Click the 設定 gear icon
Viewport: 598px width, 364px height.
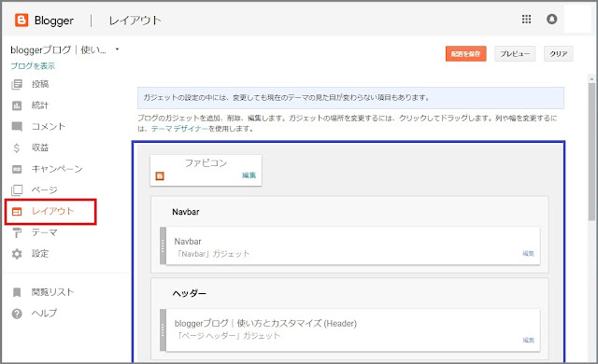pyautogui.click(x=17, y=254)
